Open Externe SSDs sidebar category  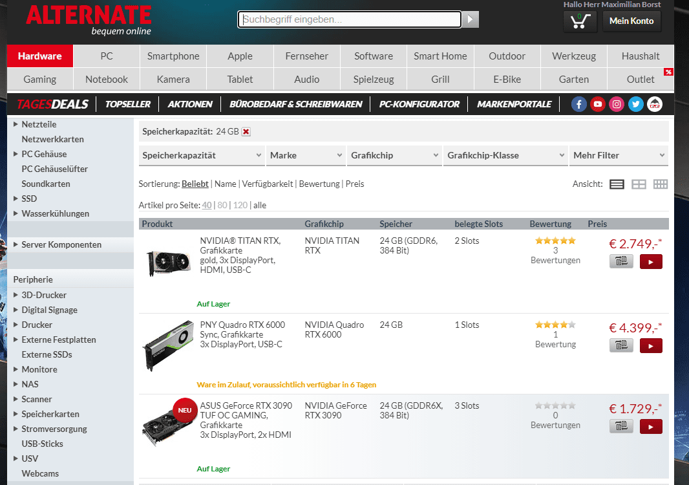point(47,354)
